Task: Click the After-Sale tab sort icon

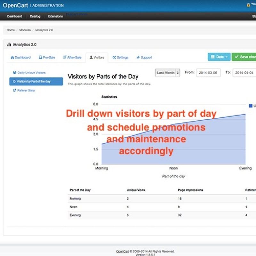Action: tap(65, 58)
